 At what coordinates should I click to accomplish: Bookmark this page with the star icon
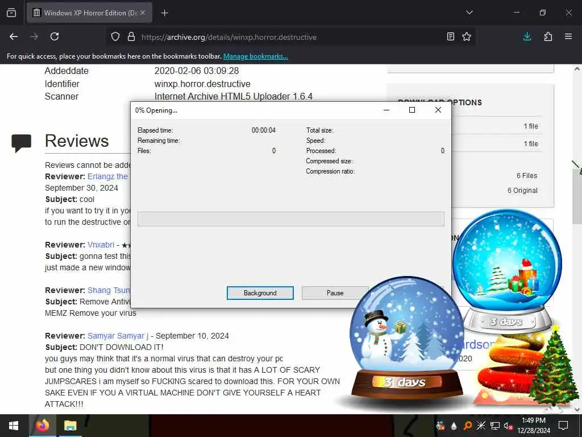[467, 36]
